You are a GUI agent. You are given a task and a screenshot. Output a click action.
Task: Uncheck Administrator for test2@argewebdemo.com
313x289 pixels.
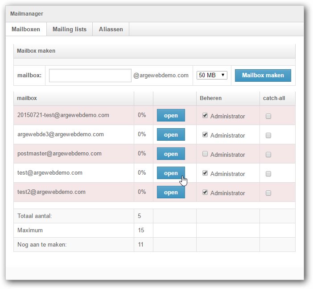click(205, 193)
